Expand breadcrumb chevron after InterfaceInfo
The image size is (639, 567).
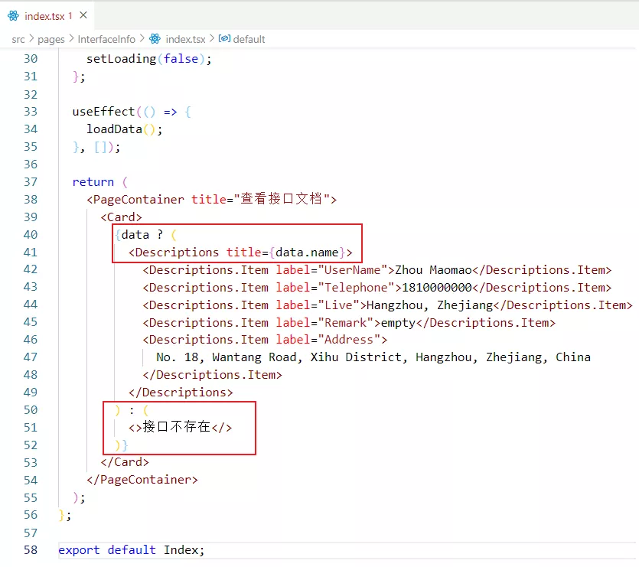pyautogui.click(x=142, y=39)
